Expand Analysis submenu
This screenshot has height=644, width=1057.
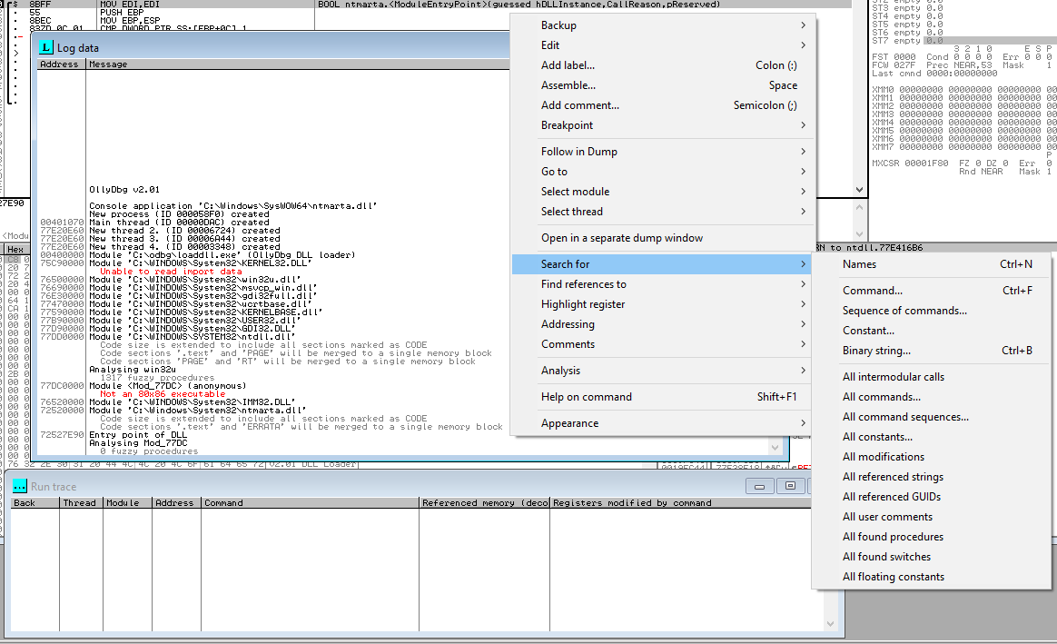coord(663,371)
